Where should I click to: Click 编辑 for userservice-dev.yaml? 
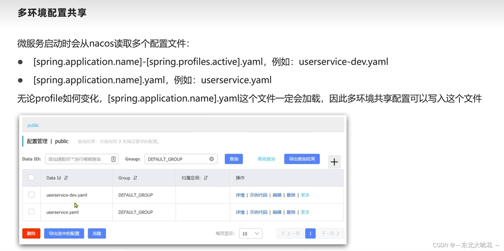click(x=277, y=195)
